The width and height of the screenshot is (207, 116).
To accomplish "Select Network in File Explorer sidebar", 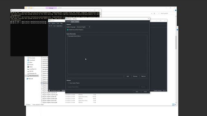I will 31,79.
